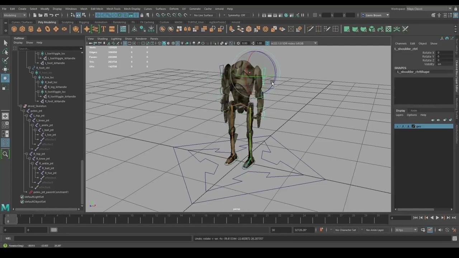Select the Text creation tool on the shelf

coord(104,29)
